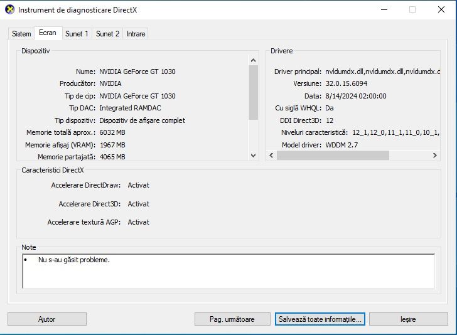Click the note Nu s-au găsit probleme
Screen dimensions: 457x335
[74, 260]
